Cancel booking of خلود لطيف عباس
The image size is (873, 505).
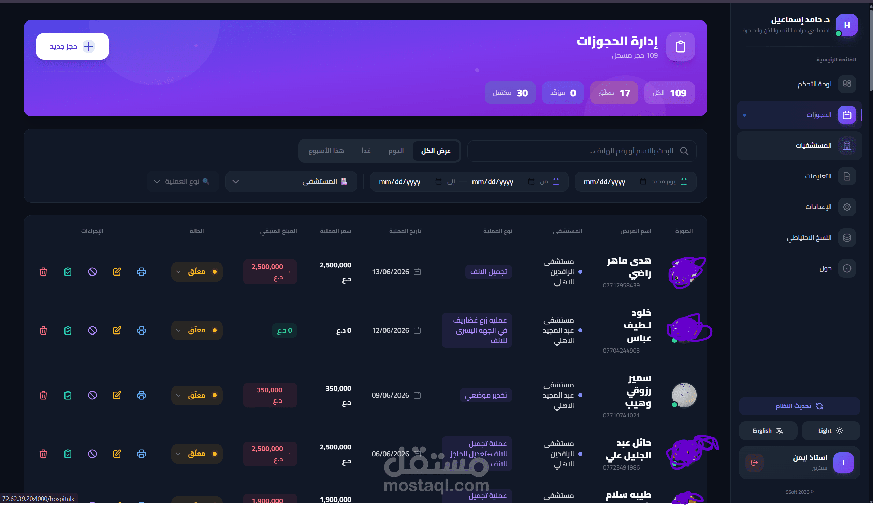92,330
